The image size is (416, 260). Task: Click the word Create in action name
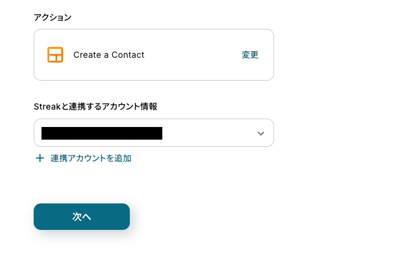[x=87, y=55]
